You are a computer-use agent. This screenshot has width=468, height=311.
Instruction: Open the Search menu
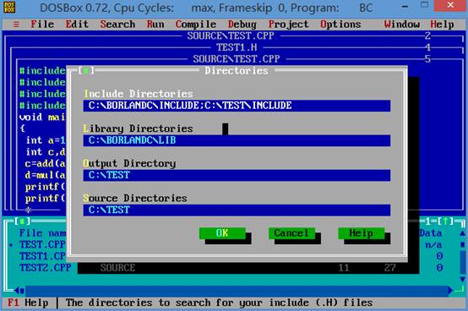[x=117, y=25]
